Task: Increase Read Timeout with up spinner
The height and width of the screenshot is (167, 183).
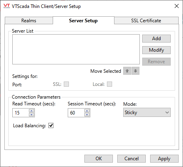Action: (32, 111)
